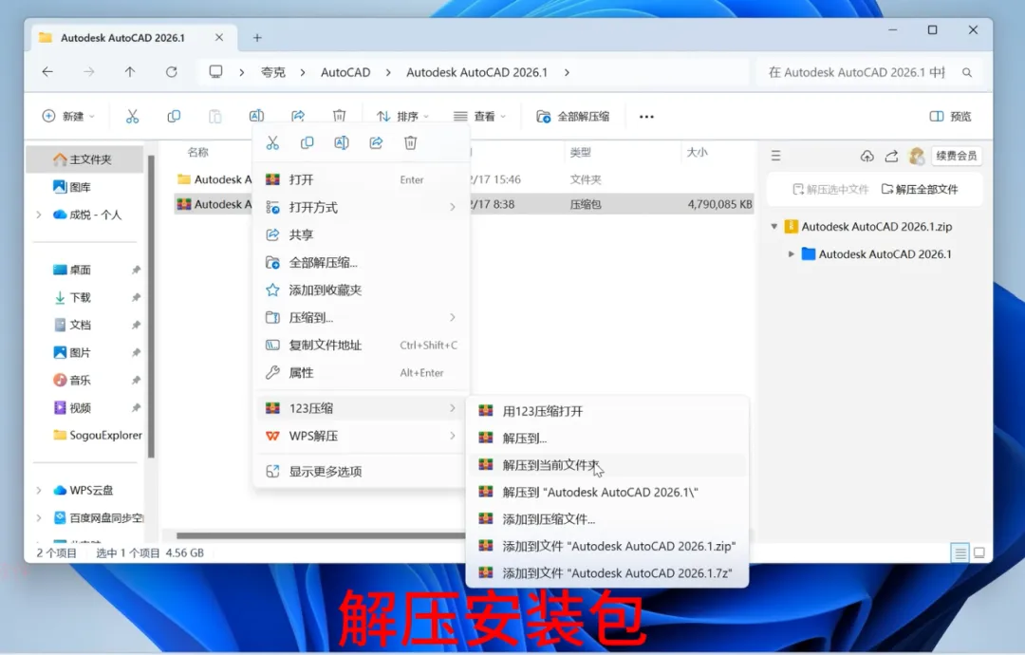This screenshot has height=655, width=1025.
Task: Click the share arrow icon in the preview pane
Action: [891, 156]
